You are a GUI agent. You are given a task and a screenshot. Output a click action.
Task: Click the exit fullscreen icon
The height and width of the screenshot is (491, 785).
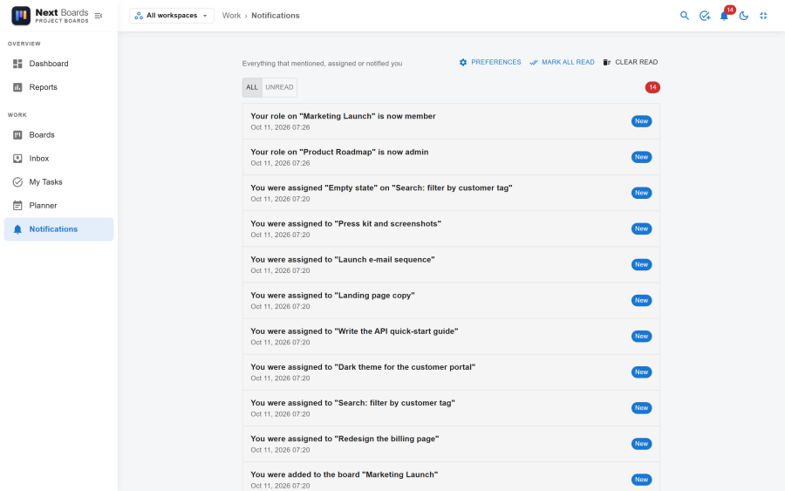[763, 16]
